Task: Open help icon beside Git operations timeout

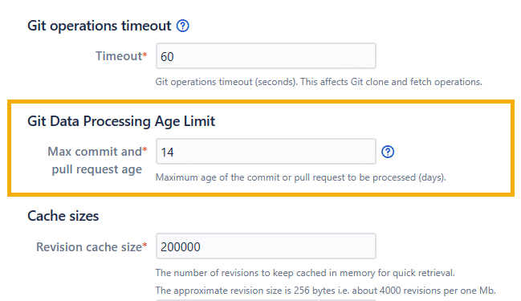Action: coord(182,26)
